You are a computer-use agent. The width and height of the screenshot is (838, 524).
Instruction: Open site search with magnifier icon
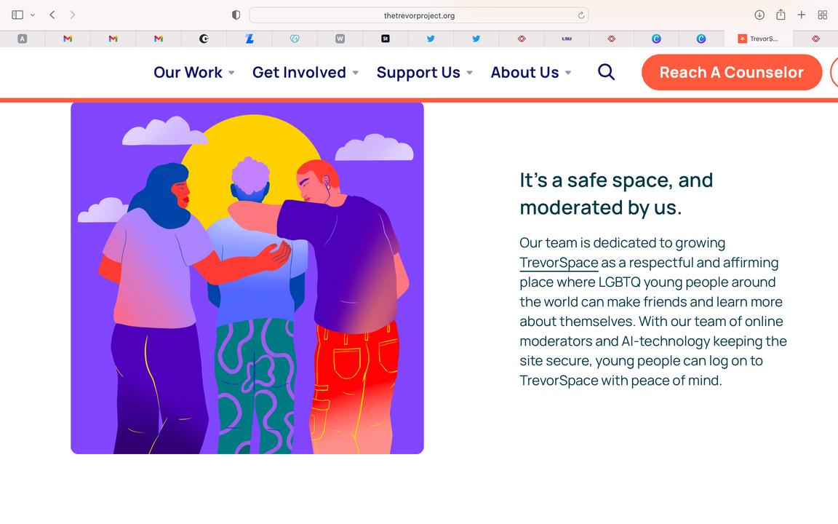pos(606,71)
